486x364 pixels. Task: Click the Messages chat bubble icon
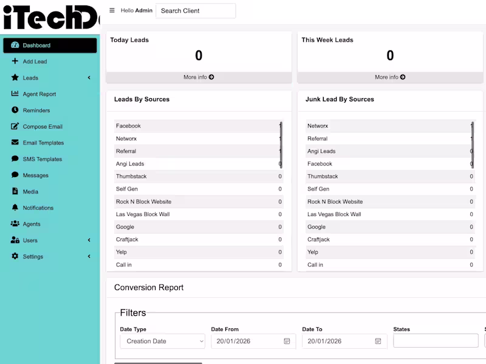tap(15, 175)
